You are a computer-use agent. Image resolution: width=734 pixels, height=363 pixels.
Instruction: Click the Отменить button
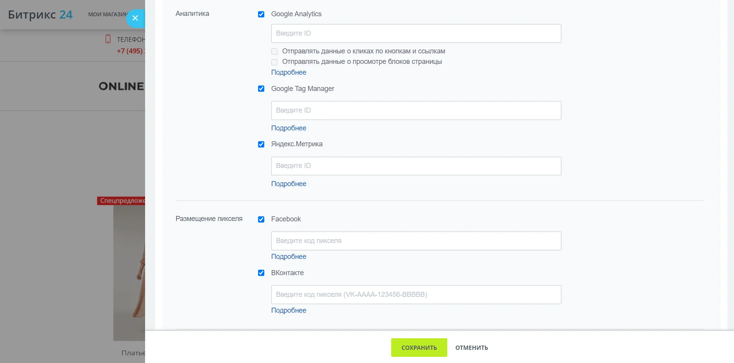point(471,348)
